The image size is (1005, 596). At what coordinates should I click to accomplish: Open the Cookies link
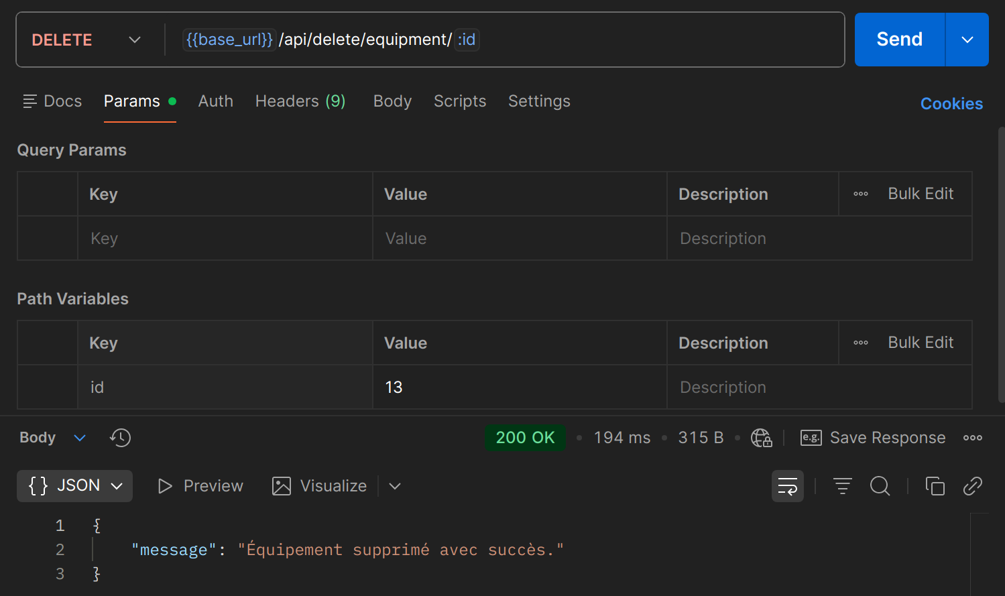pyautogui.click(x=951, y=104)
